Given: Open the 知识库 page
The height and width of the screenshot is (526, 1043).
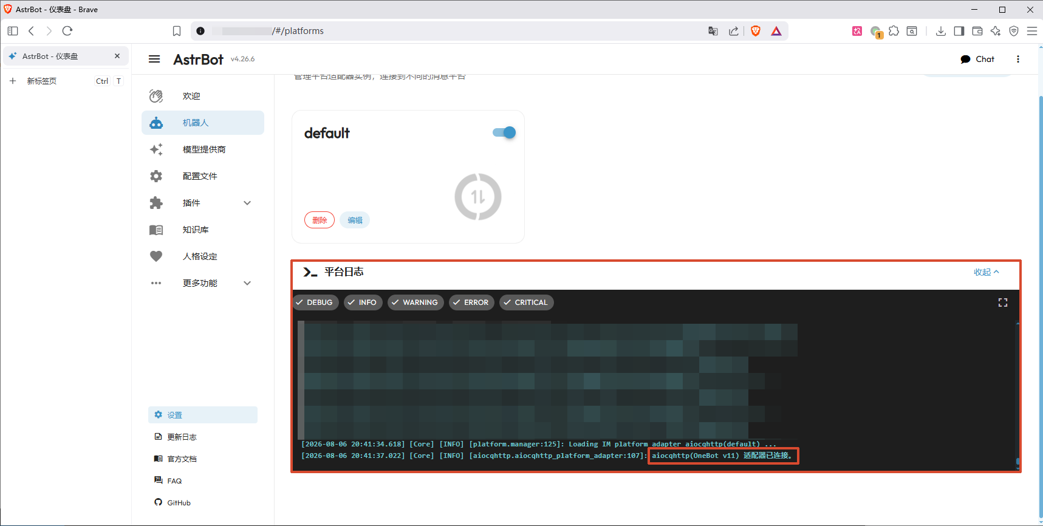Looking at the screenshot, I should (203, 230).
